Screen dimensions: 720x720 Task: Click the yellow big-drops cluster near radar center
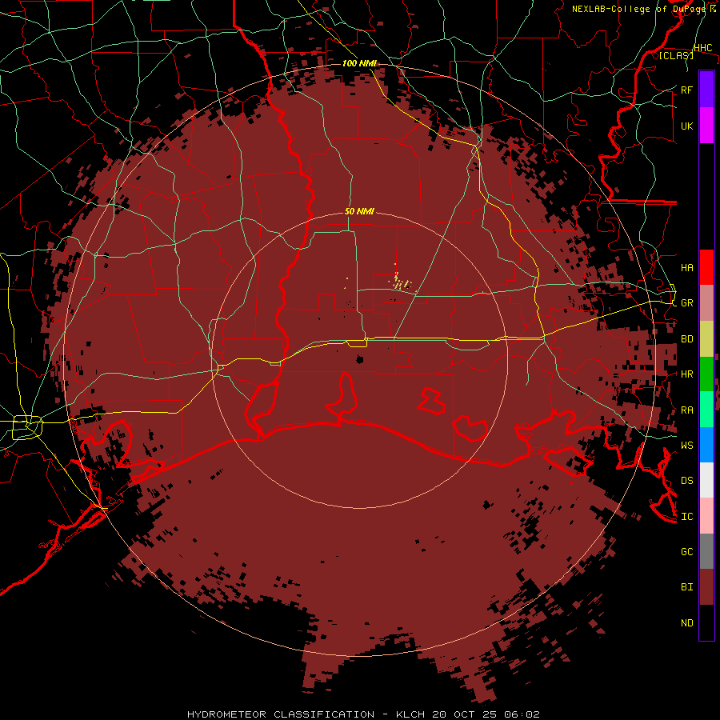pyautogui.click(x=399, y=281)
